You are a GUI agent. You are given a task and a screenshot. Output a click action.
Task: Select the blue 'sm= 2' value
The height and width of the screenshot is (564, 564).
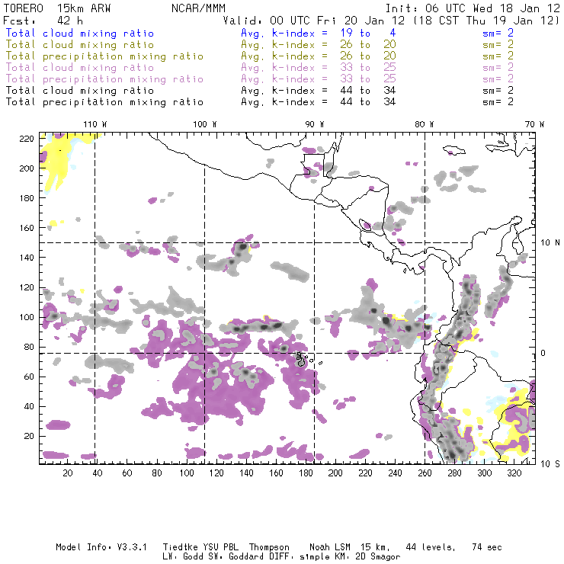498,34
